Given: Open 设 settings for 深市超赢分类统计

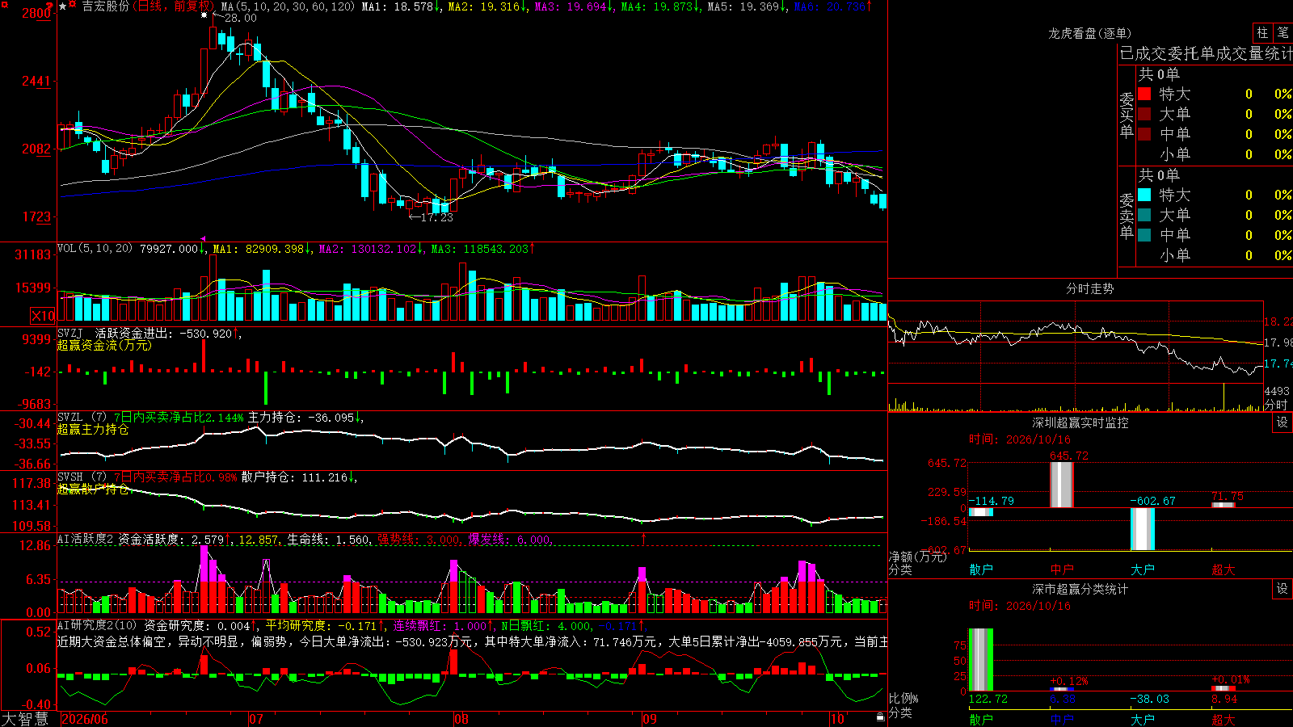Looking at the screenshot, I should point(1282,589).
